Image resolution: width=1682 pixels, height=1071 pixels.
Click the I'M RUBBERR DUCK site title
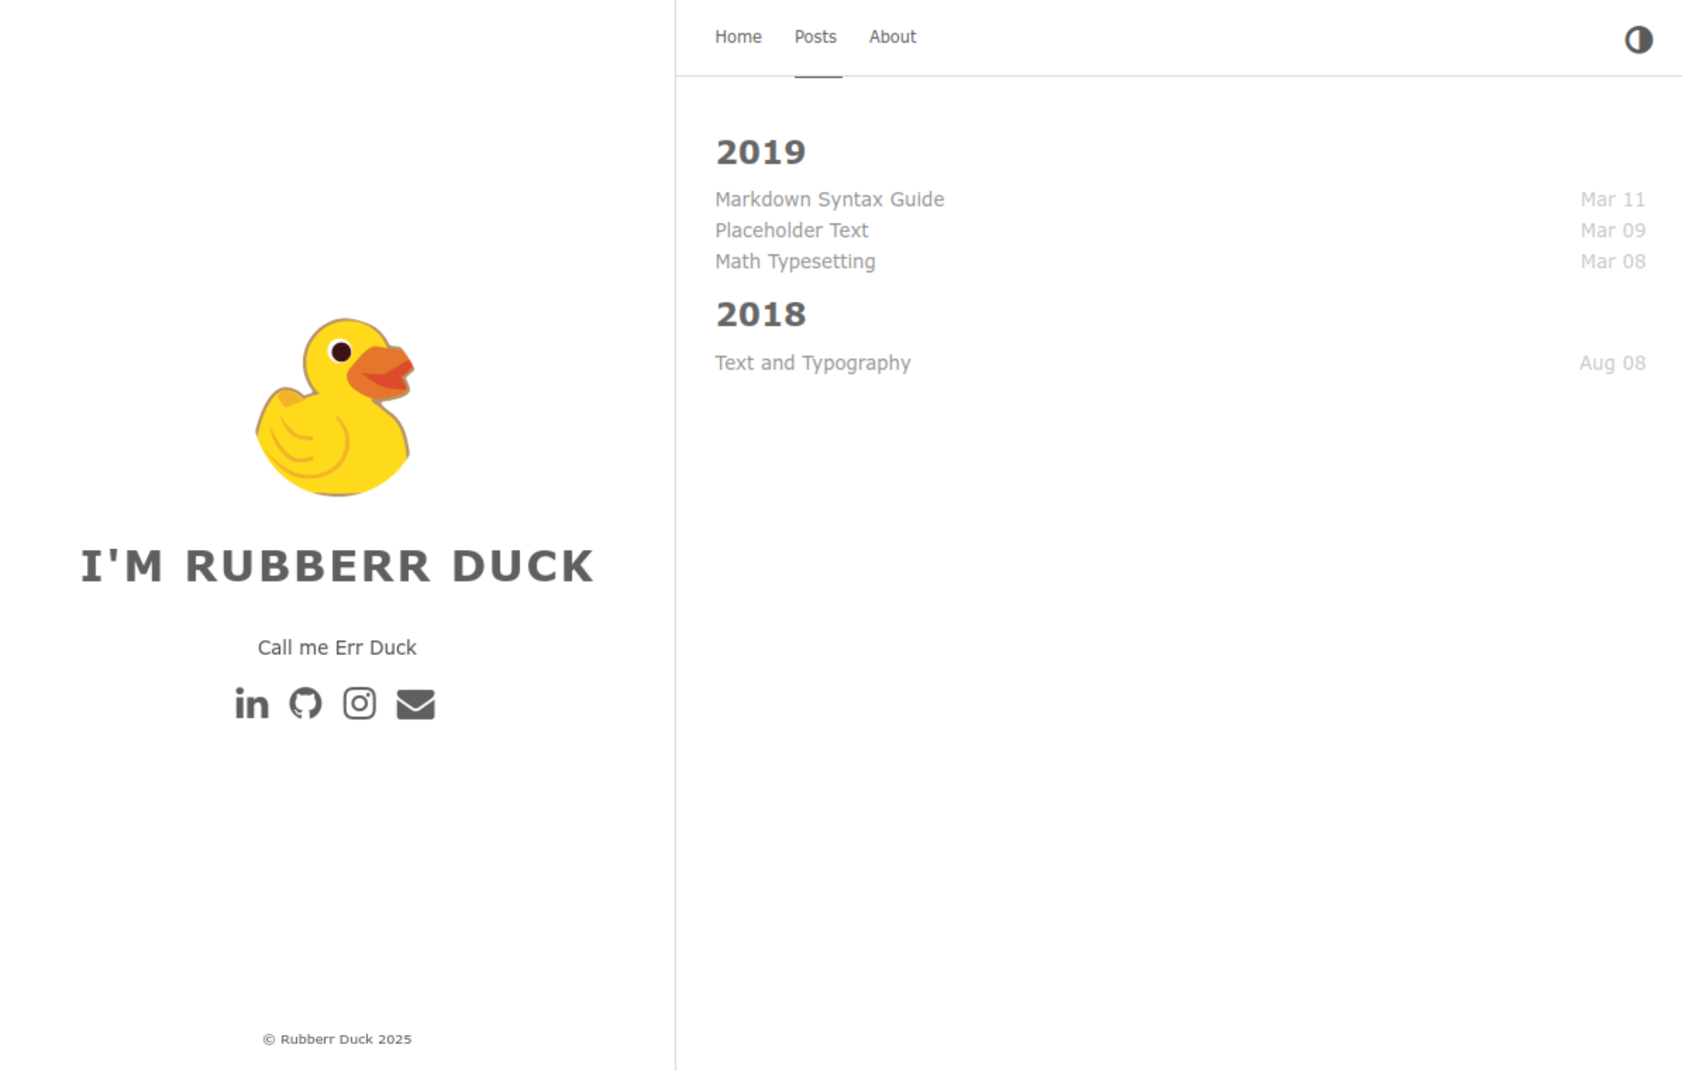point(338,566)
